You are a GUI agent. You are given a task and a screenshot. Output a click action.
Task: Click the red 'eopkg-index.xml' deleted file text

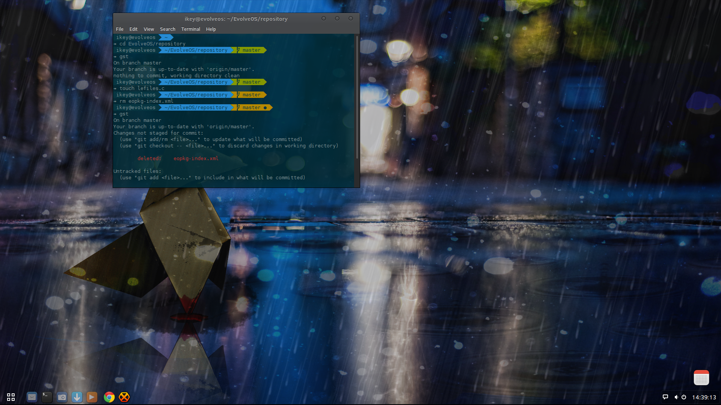[x=196, y=158]
